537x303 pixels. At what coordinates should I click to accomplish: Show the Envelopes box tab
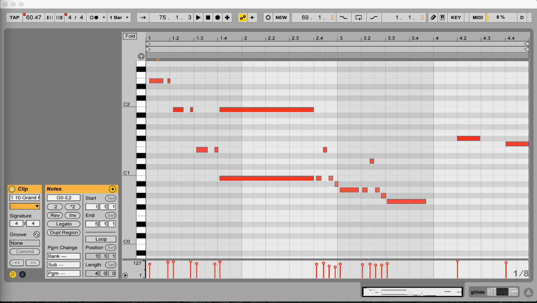[x=23, y=274]
